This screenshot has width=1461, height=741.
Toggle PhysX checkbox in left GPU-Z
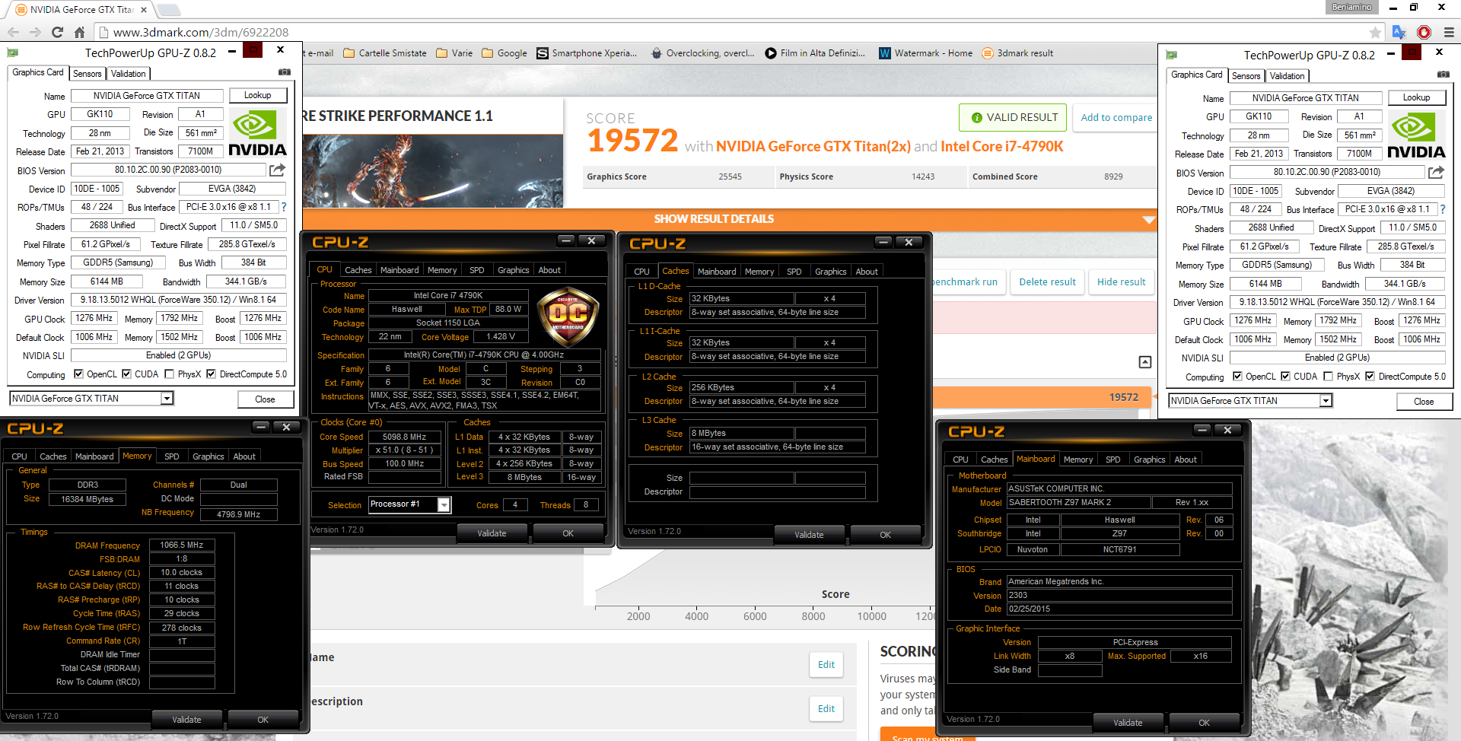click(x=169, y=374)
